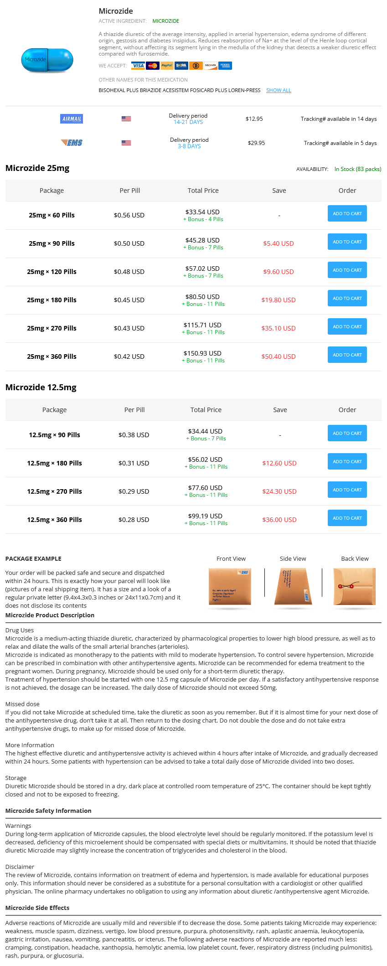Open the Microzide capsule product image
The height and width of the screenshot is (966, 387).
click(47, 60)
